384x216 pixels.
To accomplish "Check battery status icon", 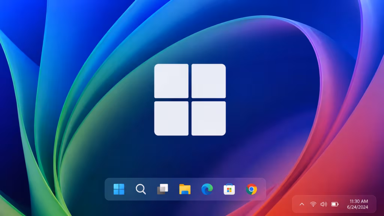I will pyautogui.click(x=335, y=204).
